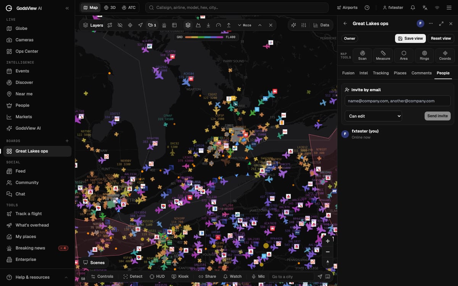Open the Layers panel
Viewport: 458px width, 286px height.
click(93, 25)
